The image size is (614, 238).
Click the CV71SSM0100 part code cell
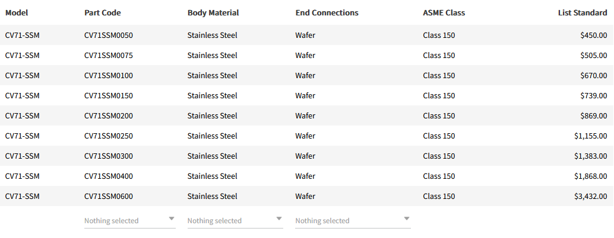point(109,76)
